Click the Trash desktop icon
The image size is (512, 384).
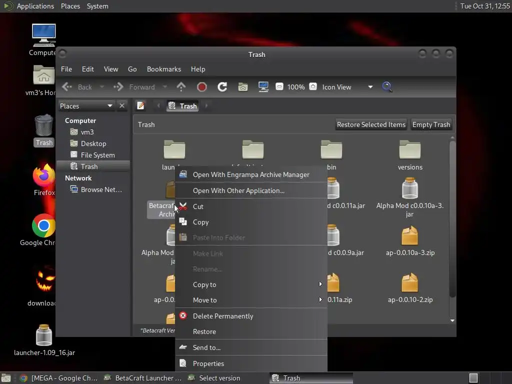pyautogui.click(x=44, y=125)
